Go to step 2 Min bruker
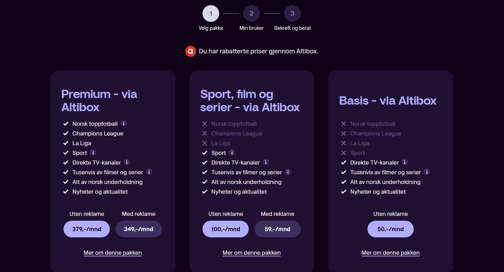Viewport: 504px width, 272px height. (251, 14)
